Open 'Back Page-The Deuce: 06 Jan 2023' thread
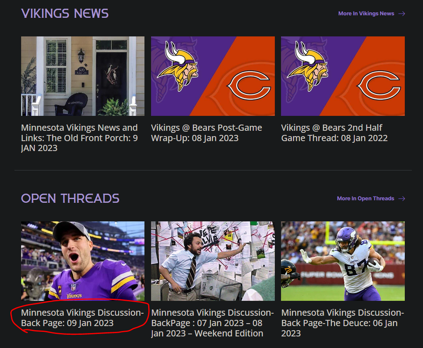423x348 pixels. (x=342, y=323)
